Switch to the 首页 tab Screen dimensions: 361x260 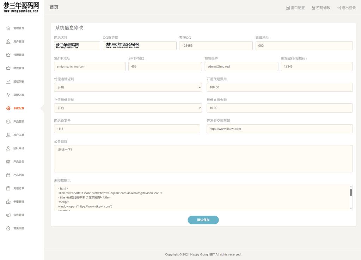54,7
